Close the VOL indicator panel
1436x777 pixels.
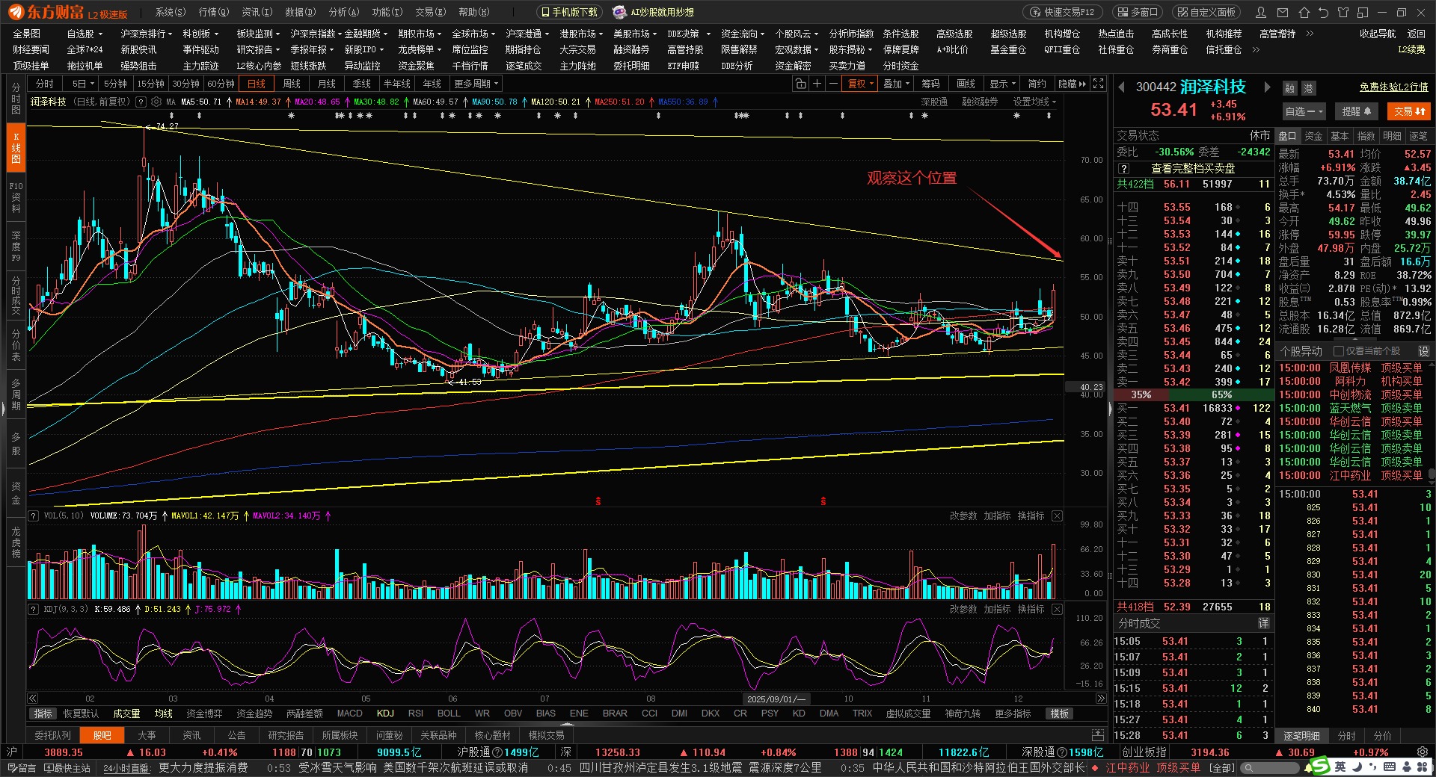coord(1057,516)
